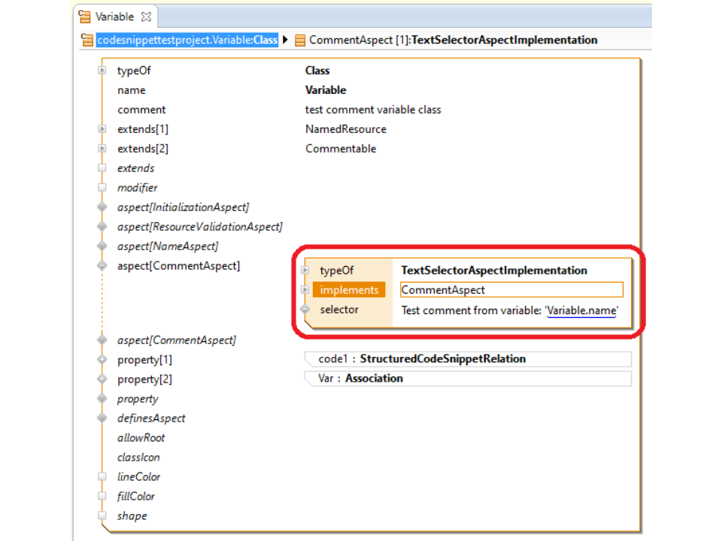This screenshot has height=541, width=722.
Task: Click the diamond marker beside property[1]
Action: [x=102, y=360]
